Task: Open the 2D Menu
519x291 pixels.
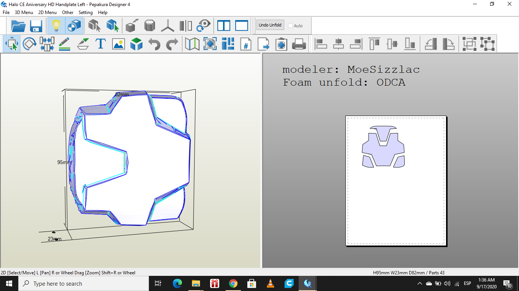Action: coord(47,12)
